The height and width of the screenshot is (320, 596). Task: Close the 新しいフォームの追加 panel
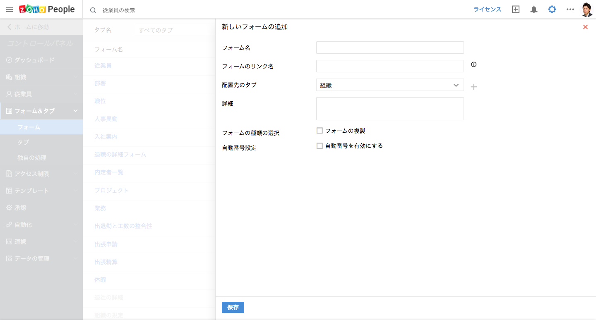point(585,27)
